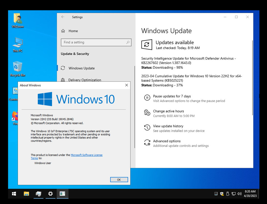Open Advanced options
The height and width of the screenshot is (204, 267).
[167, 141]
